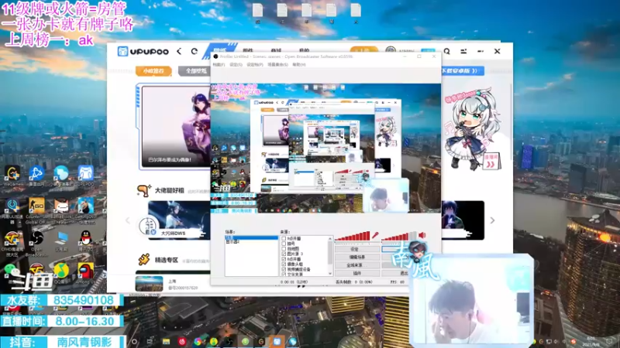This screenshot has width=620, height=348.
Task: Click the upupoo logo icon
Action: coord(122,51)
